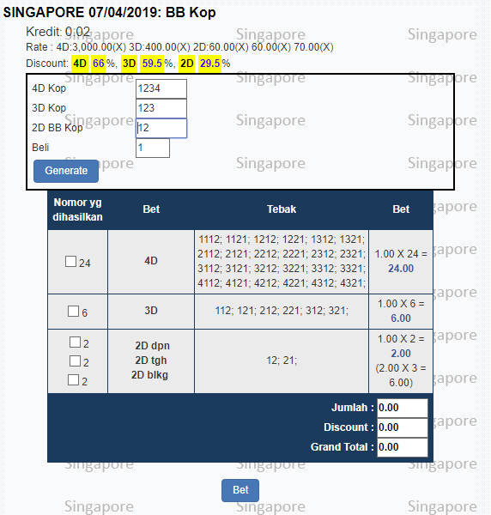Click the 4D discount value 66
This screenshot has width=491, height=515.
click(x=98, y=63)
